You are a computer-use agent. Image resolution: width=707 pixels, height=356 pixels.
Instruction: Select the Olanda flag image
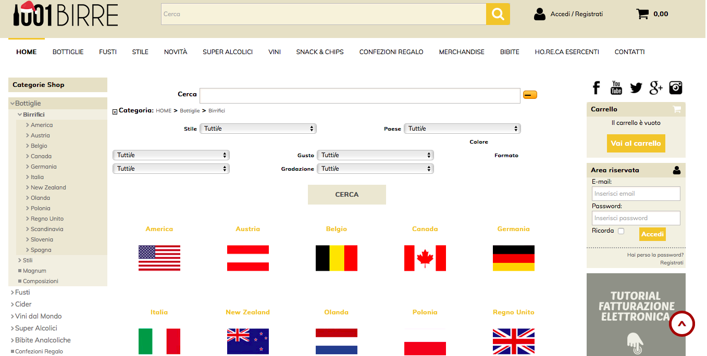[337, 341]
